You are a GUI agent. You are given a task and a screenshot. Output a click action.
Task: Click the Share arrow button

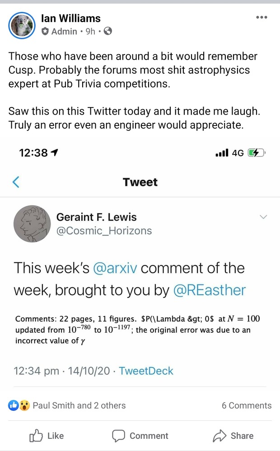pyautogui.click(x=233, y=436)
